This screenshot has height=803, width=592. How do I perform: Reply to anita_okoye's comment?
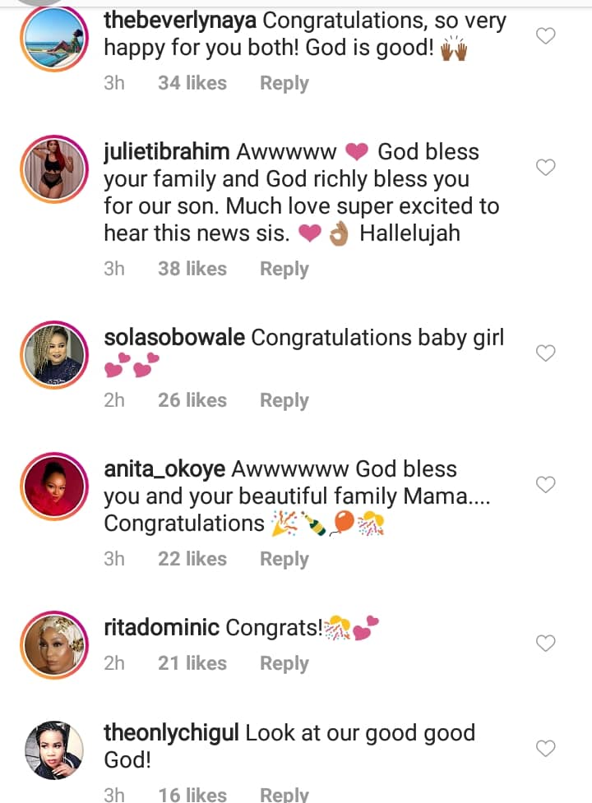(x=284, y=559)
